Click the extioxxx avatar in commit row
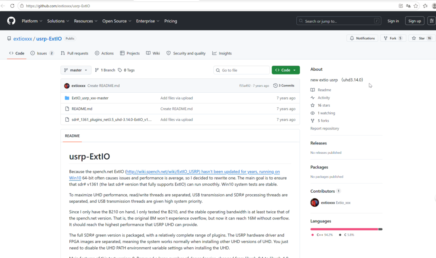Viewport: 436px width, 258px height. pos(67,86)
